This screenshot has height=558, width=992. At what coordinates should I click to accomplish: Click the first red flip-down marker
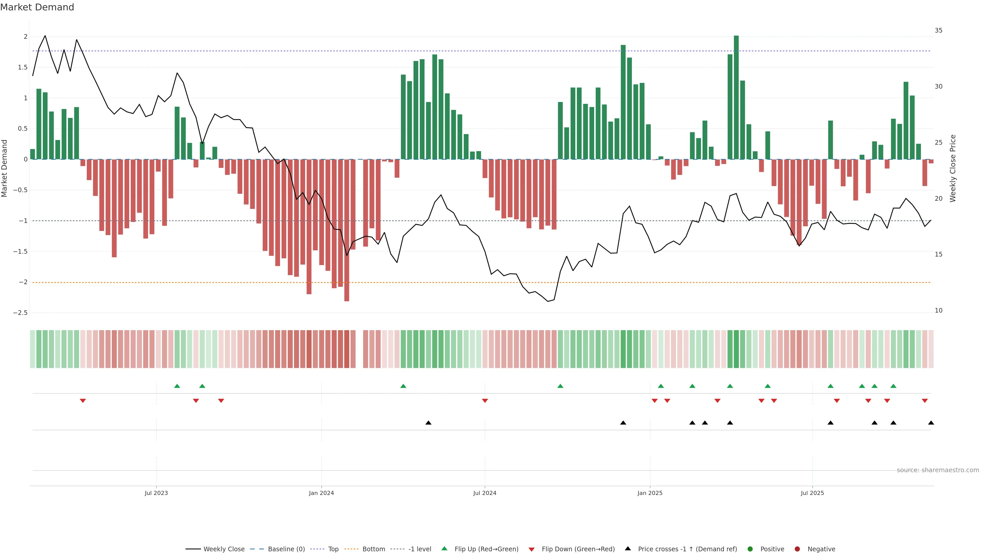pos(83,400)
